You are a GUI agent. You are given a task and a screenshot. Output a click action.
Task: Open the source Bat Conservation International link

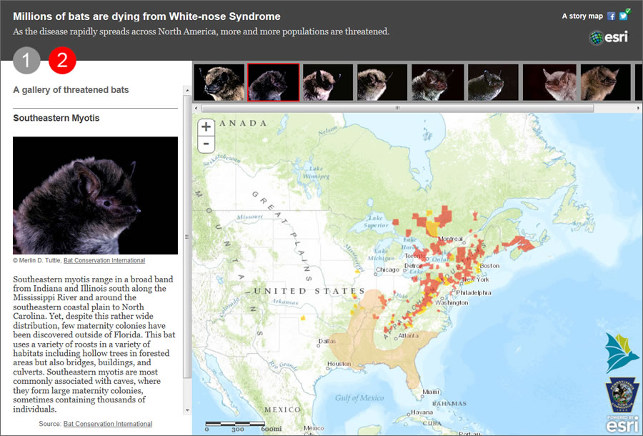pos(107,423)
